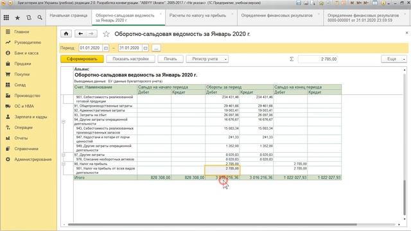Open the period selection ellipsis button
Viewport: 411px width, 231px height.
pyautogui.click(x=156, y=48)
